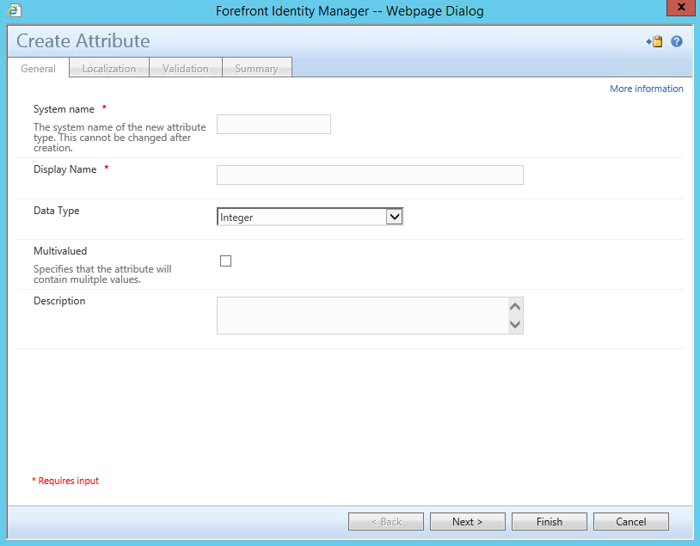Switch to the Localization tab
This screenshot has height=546, width=700.
[108, 67]
